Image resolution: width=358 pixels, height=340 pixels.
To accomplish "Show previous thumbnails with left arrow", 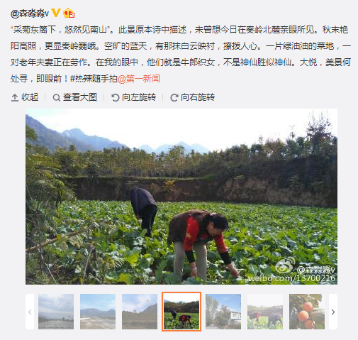I will pyautogui.click(x=30, y=312).
